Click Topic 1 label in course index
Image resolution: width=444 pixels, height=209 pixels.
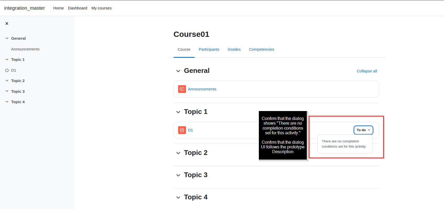coord(18,60)
